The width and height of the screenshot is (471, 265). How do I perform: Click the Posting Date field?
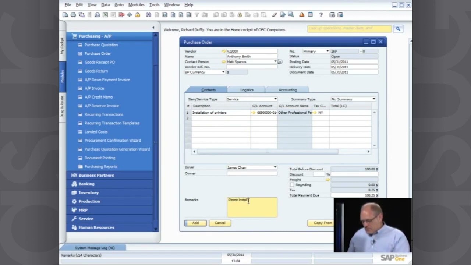(354, 62)
